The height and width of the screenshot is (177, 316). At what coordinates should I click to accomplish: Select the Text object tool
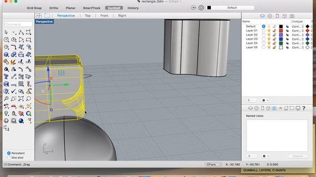coord(6,77)
